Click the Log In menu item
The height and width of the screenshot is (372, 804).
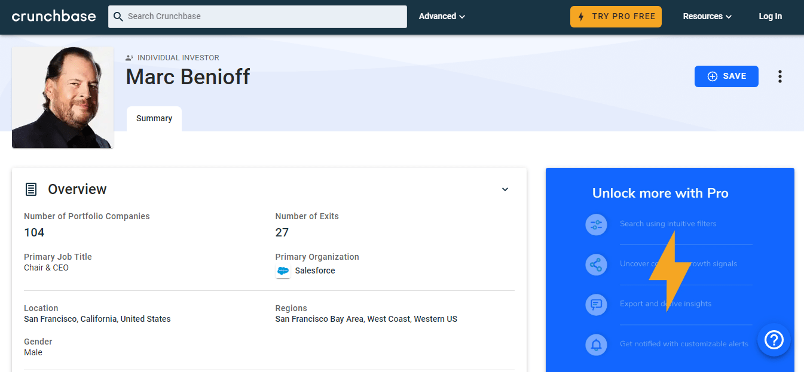click(770, 16)
